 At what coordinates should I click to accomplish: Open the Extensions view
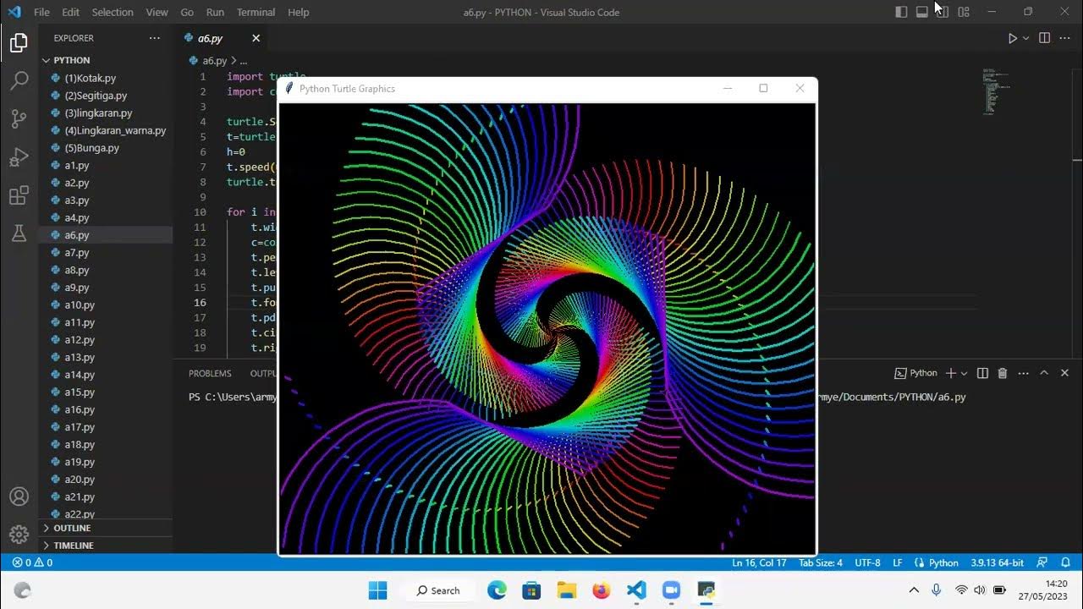(x=19, y=196)
